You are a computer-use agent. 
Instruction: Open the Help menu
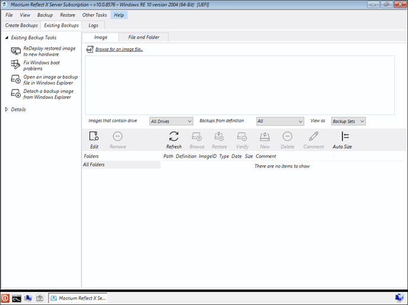(119, 15)
